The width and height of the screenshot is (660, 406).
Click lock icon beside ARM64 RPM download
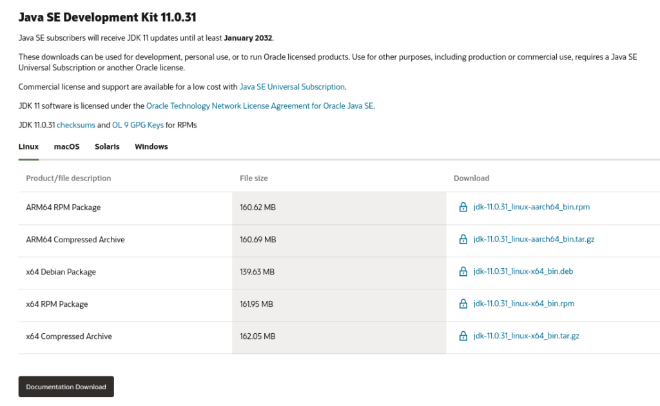(463, 208)
